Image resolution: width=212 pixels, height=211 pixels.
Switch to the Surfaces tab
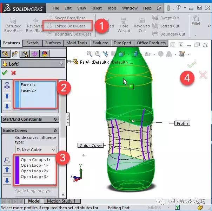click(53, 43)
